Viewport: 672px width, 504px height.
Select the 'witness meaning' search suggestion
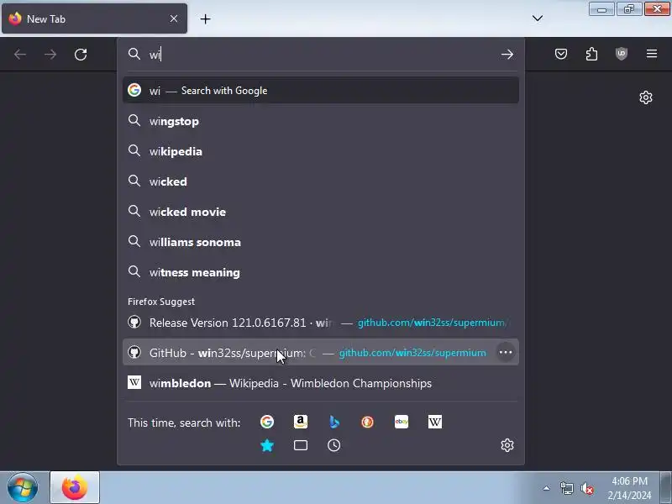tap(321, 272)
